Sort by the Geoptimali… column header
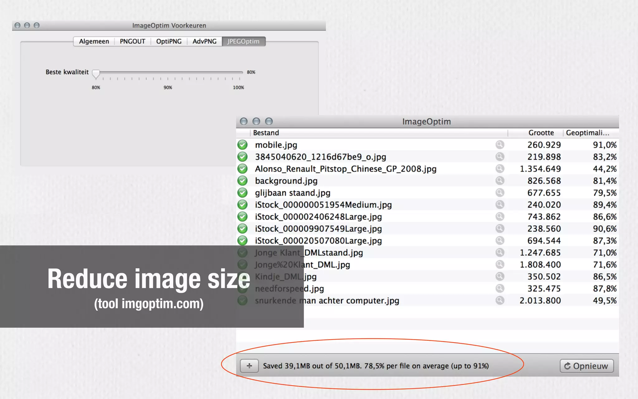The height and width of the screenshot is (399, 638). tap(591, 133)
